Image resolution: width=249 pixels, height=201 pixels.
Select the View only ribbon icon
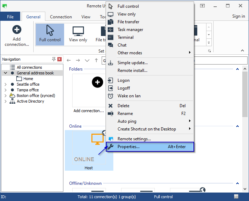[x=78, y=34]
